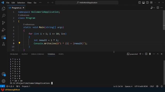The width and height of the screenshot is (165, 92).
Task: Maximize the panel with the up chevron
Action: coord(158,54)
